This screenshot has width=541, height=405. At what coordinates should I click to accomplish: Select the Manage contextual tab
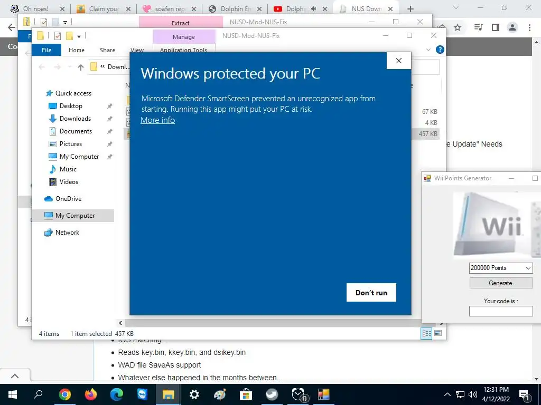click(x=184, y=37)
